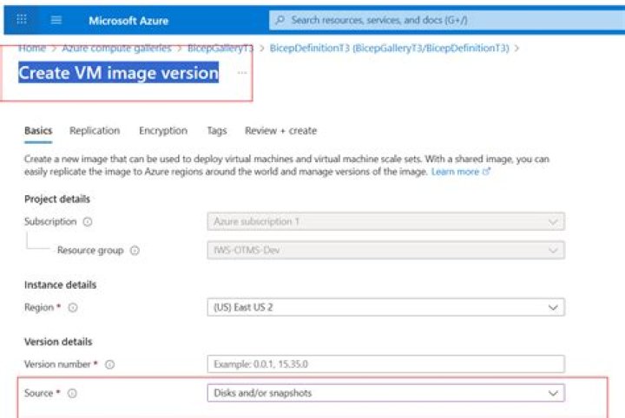This screenshot has width=625, height=418.
Task: Switch to the Replication tab
Action: click(x=95, y=131)
